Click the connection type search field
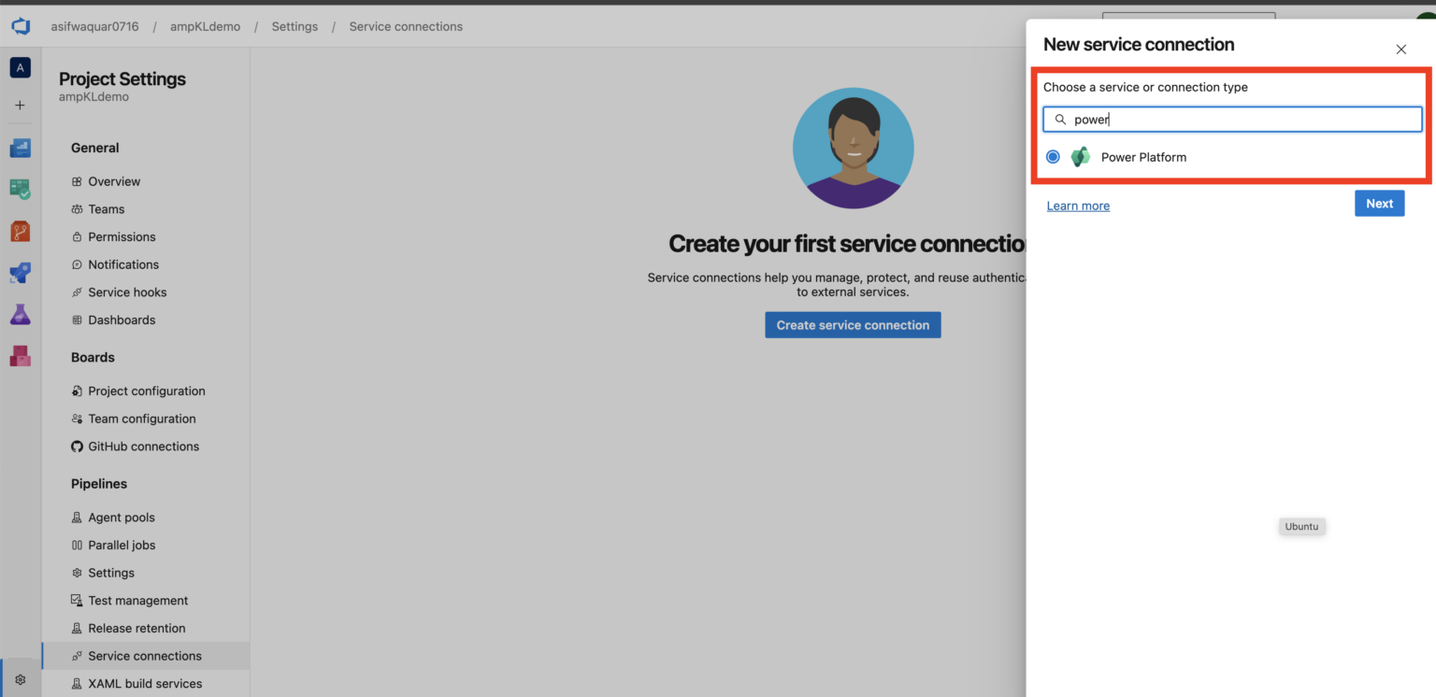 coord(1231,119)
